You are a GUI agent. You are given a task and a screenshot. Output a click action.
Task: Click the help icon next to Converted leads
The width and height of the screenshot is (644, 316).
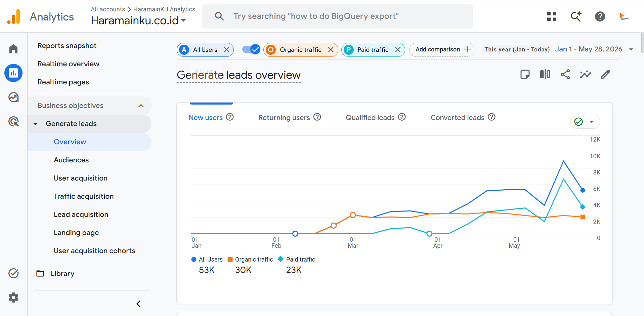point(491,117)
